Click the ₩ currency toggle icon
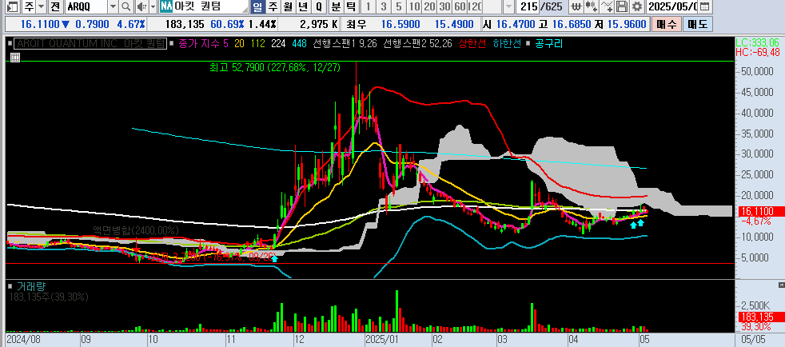Image resolution: width=785 pixels, height=347 pixels. pos(576,6)
